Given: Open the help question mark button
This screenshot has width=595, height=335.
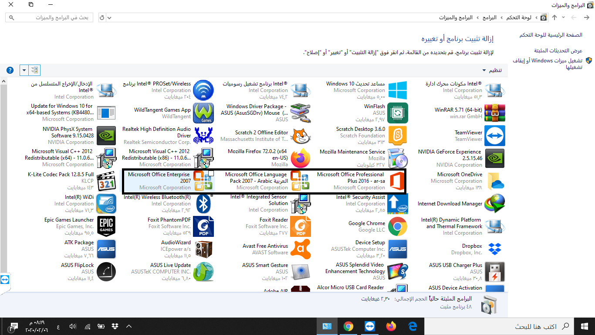Looking at the screenshot, I should point(10,70).
